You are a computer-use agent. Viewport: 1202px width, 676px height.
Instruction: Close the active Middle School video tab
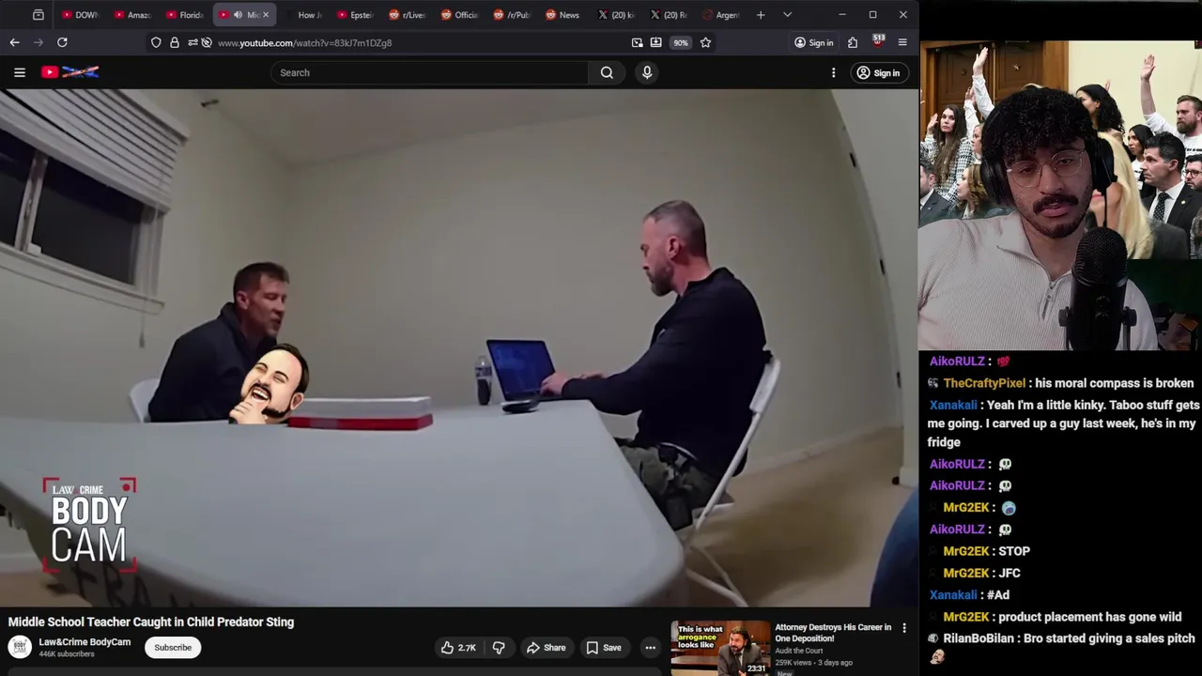[x=266, y=15]
